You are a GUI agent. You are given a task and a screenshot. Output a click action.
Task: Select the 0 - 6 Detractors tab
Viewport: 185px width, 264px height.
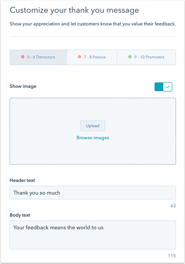click(x=38, y=57)
